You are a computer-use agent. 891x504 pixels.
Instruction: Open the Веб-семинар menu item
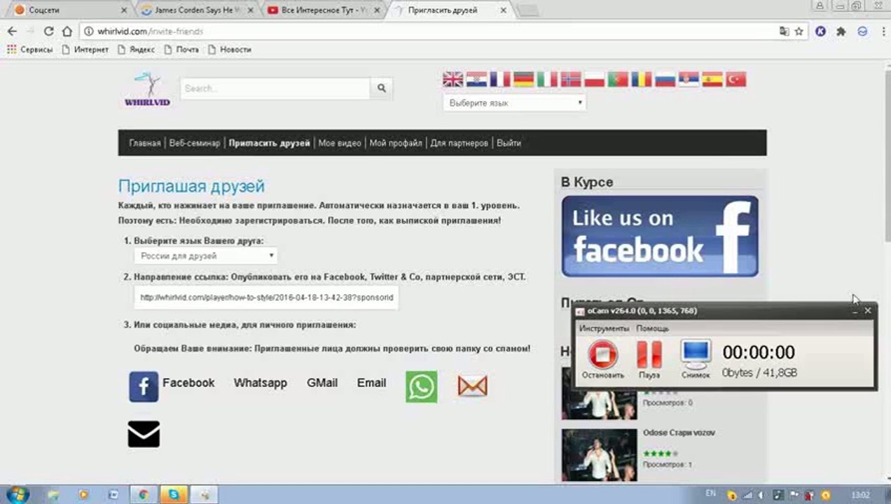195,143
